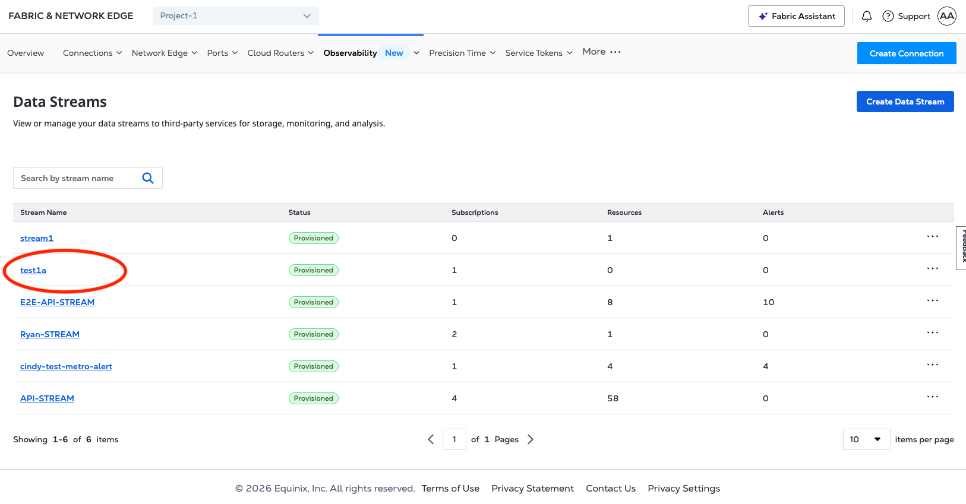Go to next page arrow
The height and width of the screenshot is (504, 966).
(x=531, y=439)
